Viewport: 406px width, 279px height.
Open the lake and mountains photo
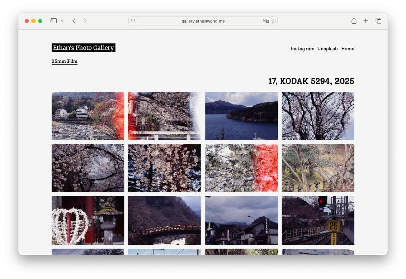pyautogui.click(x=241, y=115)
